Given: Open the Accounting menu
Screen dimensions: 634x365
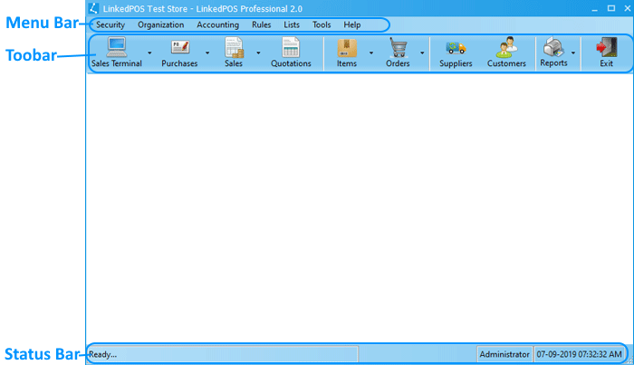Looking at the screenshot, I should [217, 25].
